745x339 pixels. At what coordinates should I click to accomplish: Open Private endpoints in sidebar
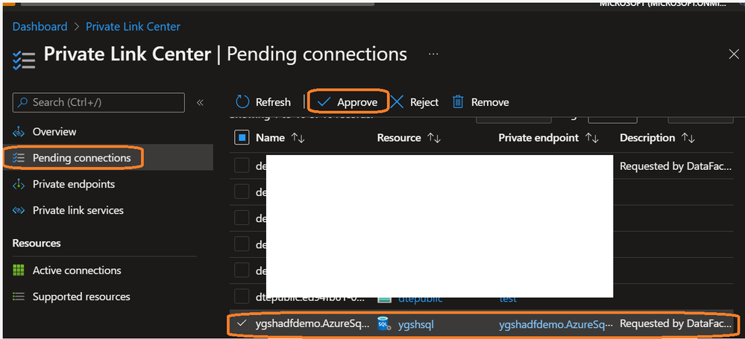[x=74, y=184]
